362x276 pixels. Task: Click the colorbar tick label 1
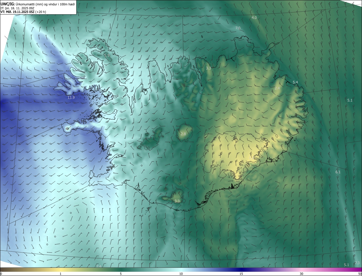click(x=61, y=274)
